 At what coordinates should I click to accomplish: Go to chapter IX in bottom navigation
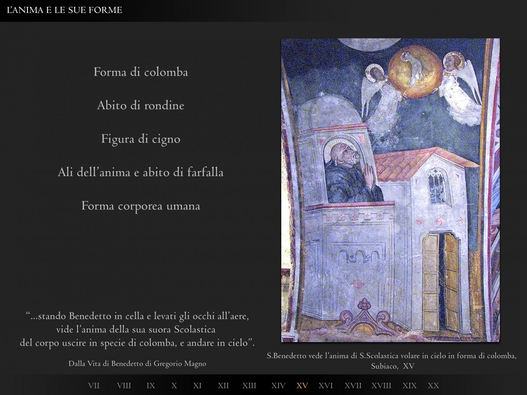click(x=151, y=385)
